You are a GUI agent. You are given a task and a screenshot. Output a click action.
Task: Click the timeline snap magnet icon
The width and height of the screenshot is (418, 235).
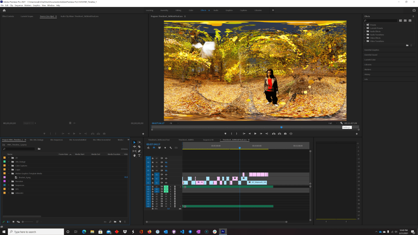(x=154, y=148)
